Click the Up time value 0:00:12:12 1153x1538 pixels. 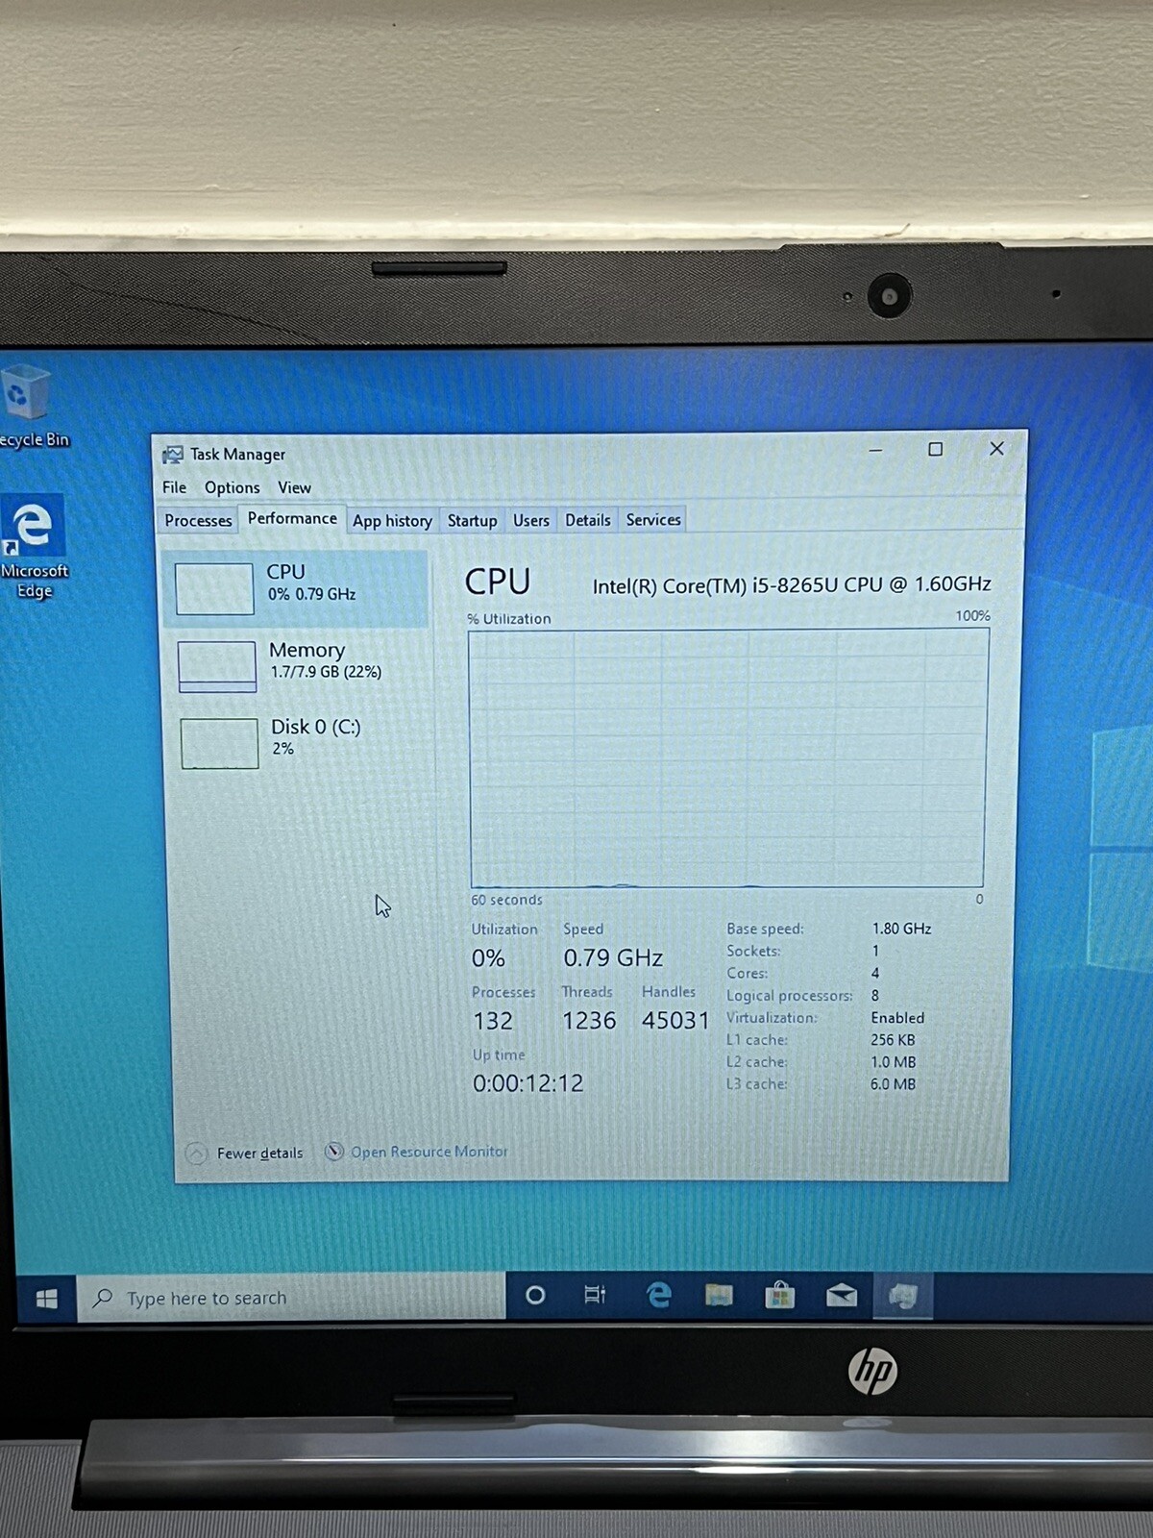tap(527, 1083)
